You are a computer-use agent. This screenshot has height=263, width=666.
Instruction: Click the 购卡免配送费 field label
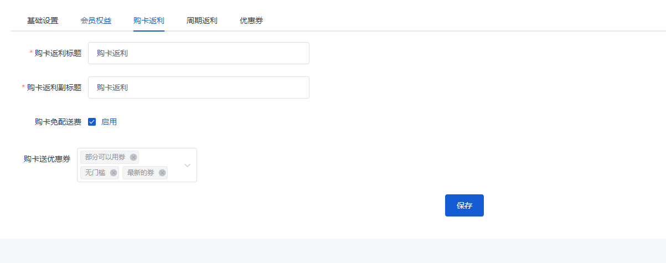tap(58, 122)
